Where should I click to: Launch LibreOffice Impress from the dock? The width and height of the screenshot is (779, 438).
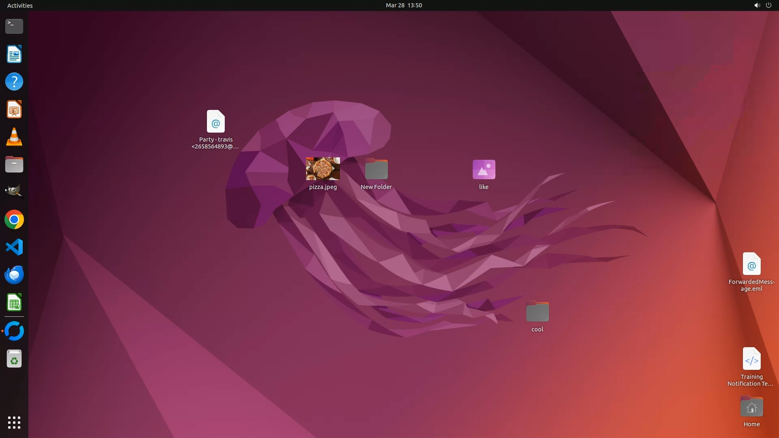tap(14, 109)
